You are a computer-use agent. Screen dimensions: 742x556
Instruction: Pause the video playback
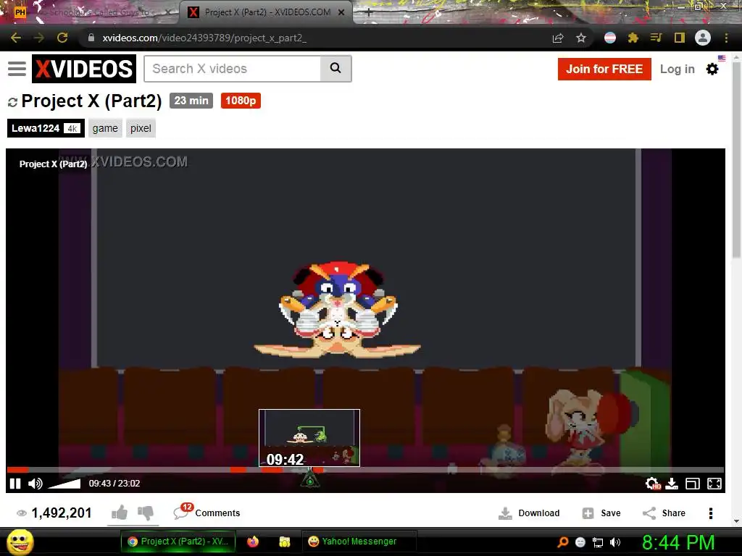pos(15,483)
